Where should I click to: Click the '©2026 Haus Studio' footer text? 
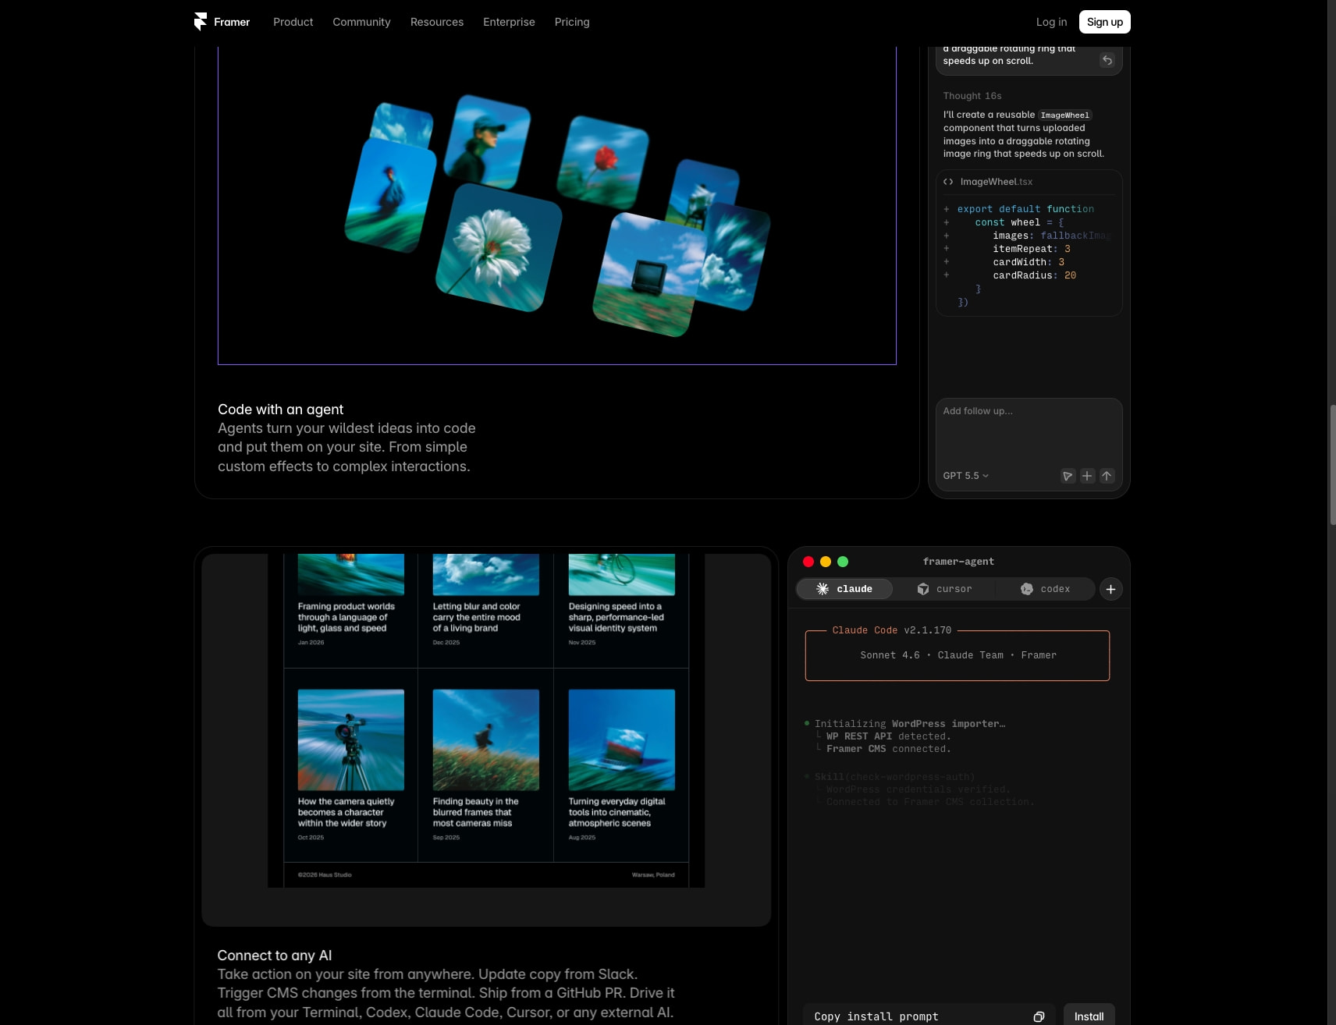(325, 874)
